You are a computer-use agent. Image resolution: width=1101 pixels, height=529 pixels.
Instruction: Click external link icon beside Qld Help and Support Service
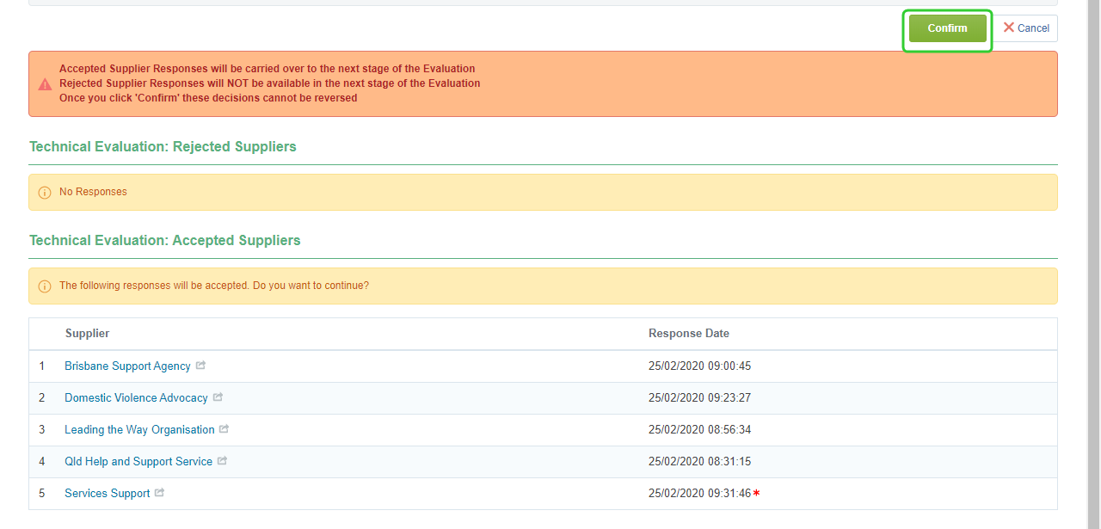click(x=222, y=461)
